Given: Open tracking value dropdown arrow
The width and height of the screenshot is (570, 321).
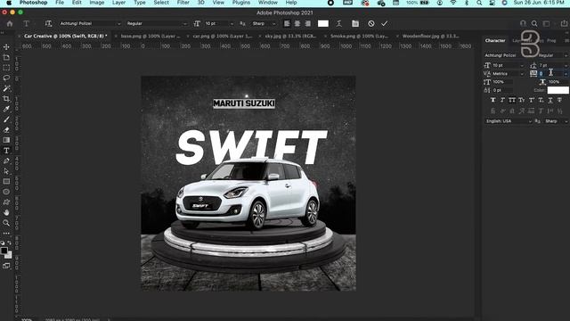Looking at the screenshot, I should pyautogui.click(x=566, y=74).
